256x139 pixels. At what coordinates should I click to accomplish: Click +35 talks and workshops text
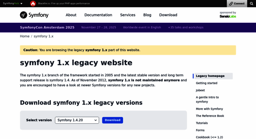[x=185, y=27]
